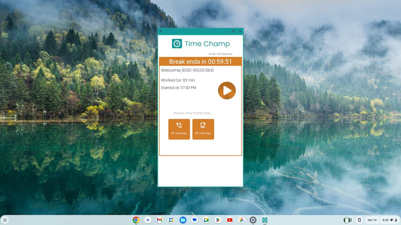The width and height of the screenshot is (401, 225).
Task: Click the Welcome user name text
Action: pos(187,70)
